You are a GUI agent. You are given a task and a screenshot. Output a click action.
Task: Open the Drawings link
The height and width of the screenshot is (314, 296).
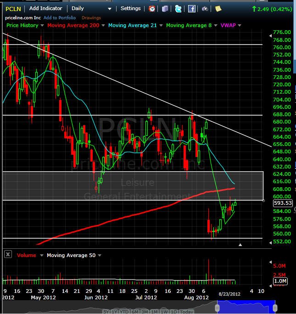pos(91,17)
